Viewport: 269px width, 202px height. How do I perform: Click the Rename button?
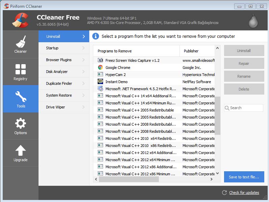click(244, 76)
